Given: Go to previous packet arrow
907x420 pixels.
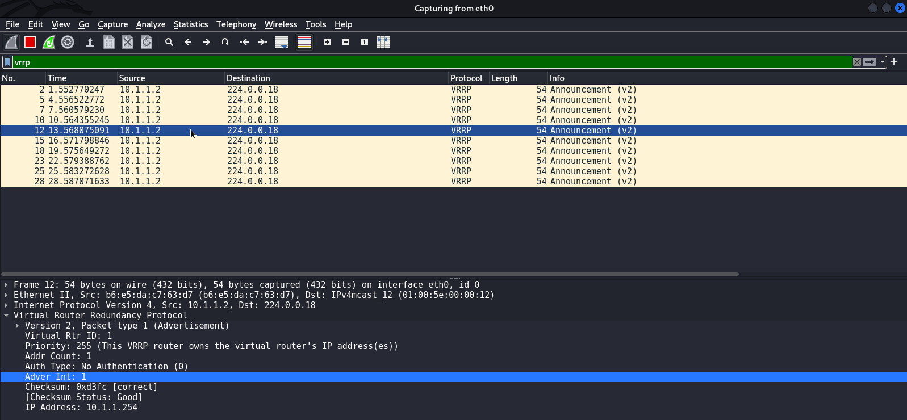Looking at the screenshot, I should point(188,42).
